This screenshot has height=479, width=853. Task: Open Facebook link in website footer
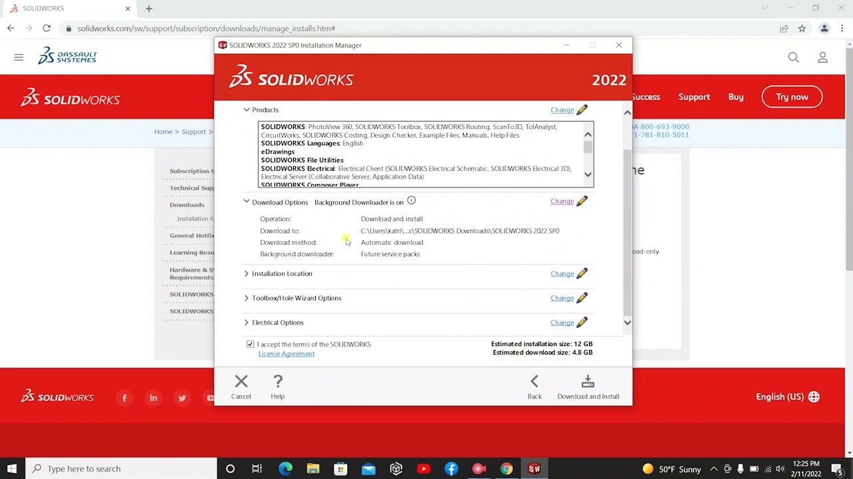coord(125,398)
